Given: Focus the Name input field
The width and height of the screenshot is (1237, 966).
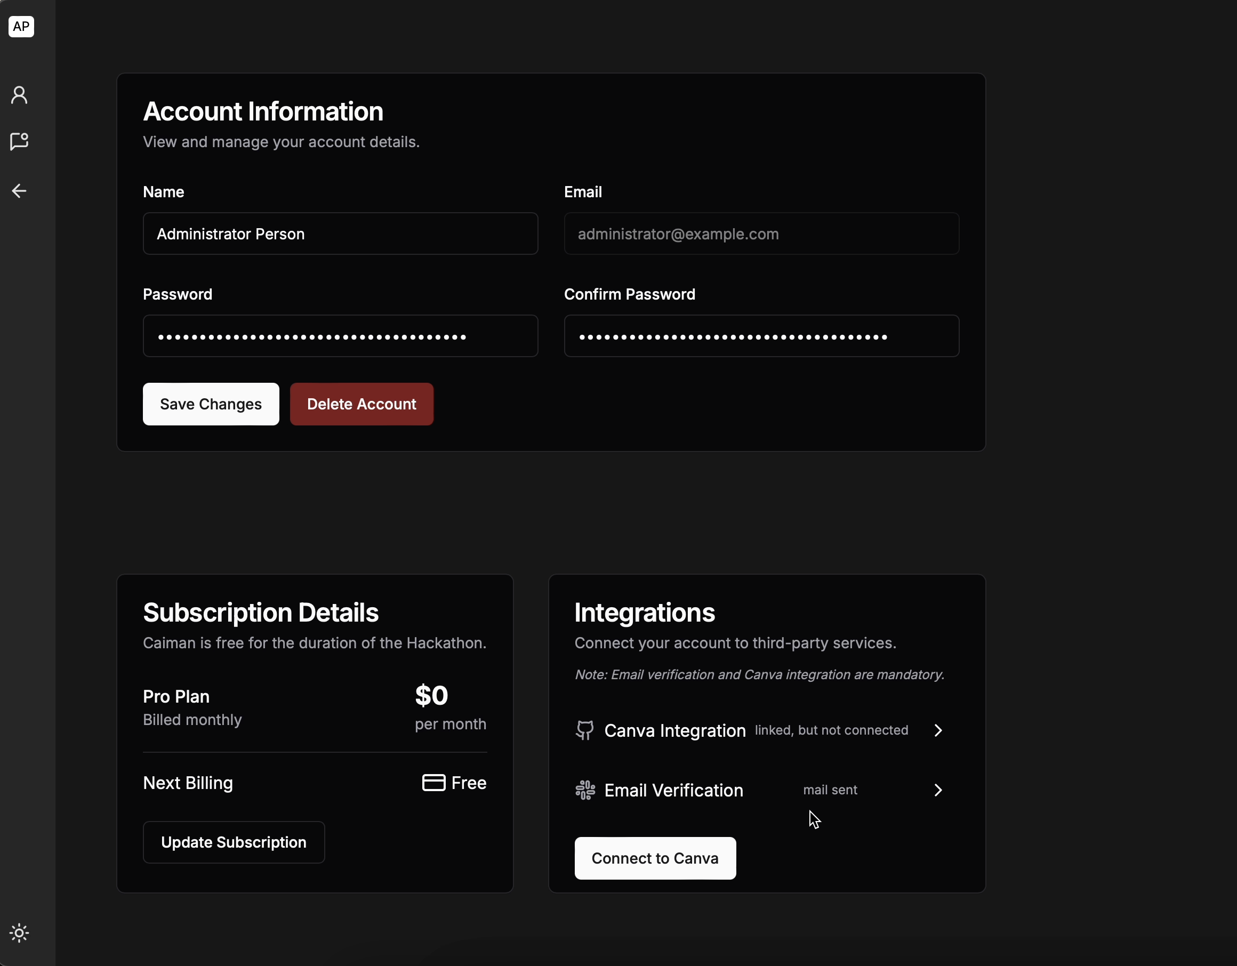Looking at the screenshot, I should pyautogui.click(x=340, y=234).
